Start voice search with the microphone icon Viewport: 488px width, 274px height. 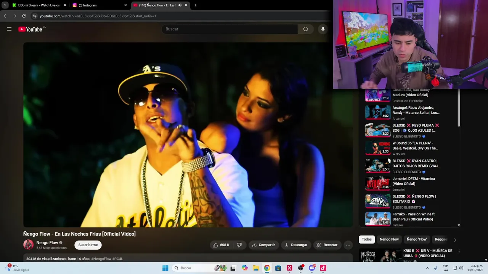[323, 29]
